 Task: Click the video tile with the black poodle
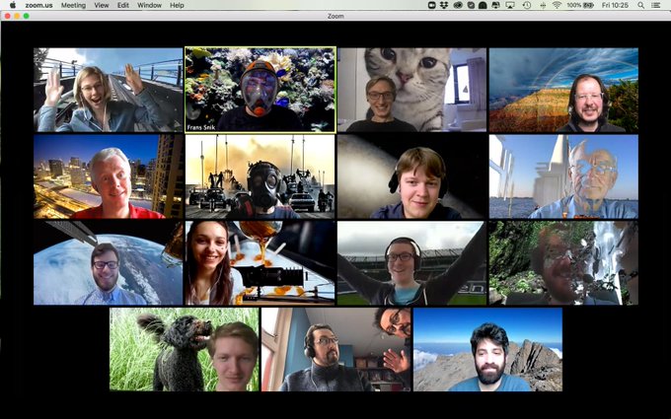pos(185,349)
